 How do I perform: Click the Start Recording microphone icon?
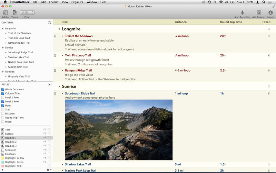tap(242, 12)
